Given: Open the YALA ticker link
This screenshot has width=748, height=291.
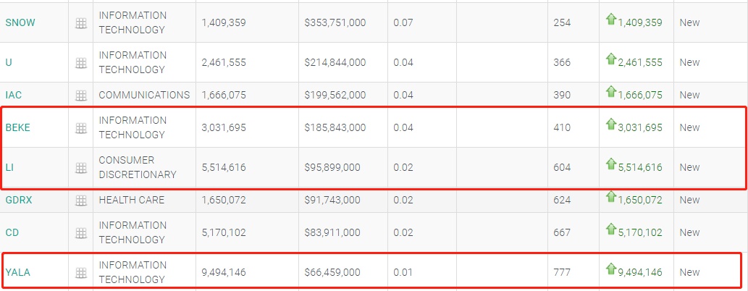Looking at the screenshot, I should pyautogui.click(x=18, y=272).
